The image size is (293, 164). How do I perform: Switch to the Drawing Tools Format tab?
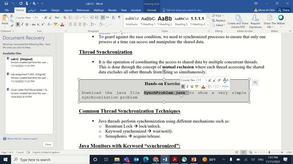tap(152, 10)
